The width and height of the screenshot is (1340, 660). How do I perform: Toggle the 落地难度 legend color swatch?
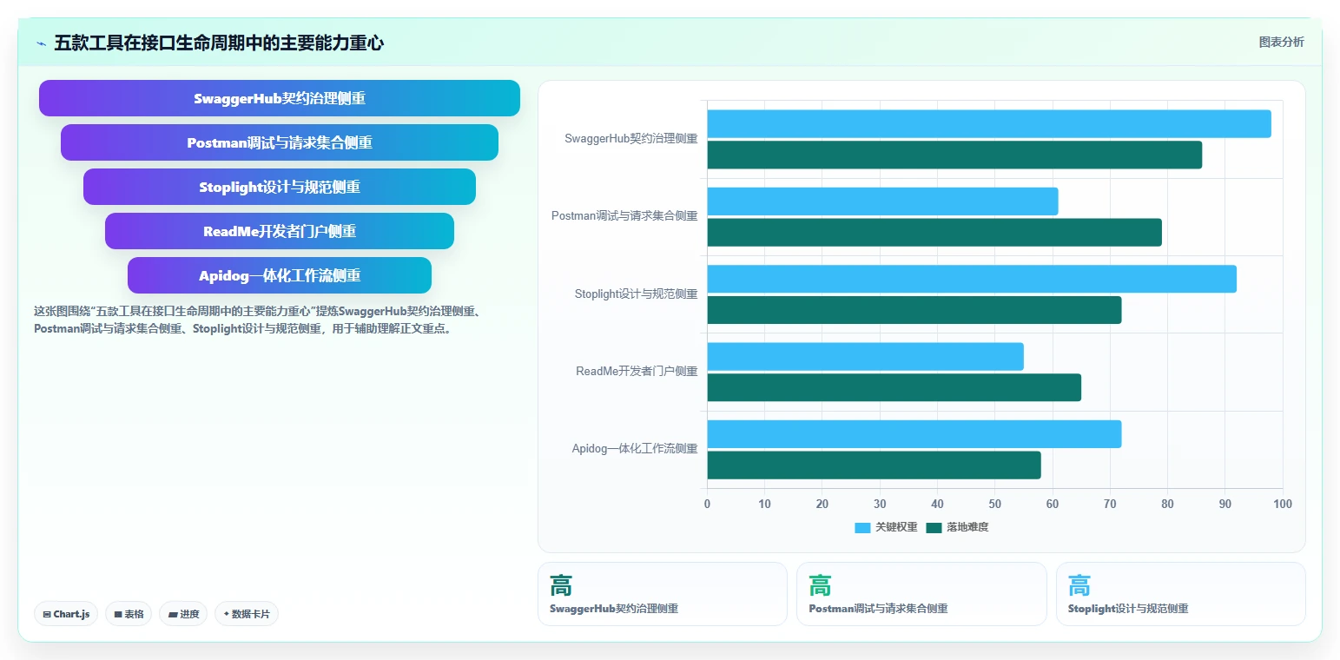click(934, 527)
